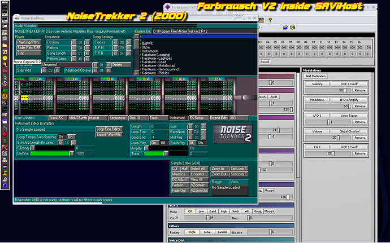Decrease Pattern Lines with left arrow
The height and width of the screenshot is (243, 390).
point(74,59)
